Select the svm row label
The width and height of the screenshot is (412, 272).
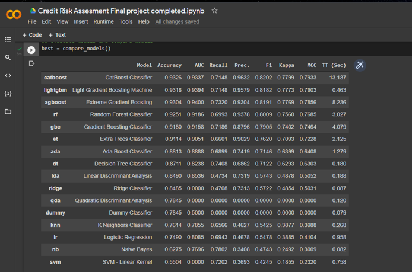[55, 262]
